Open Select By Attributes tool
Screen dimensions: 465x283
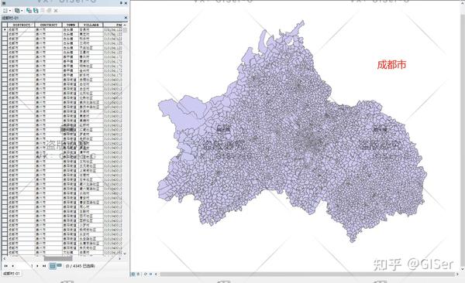pos(29,11)
